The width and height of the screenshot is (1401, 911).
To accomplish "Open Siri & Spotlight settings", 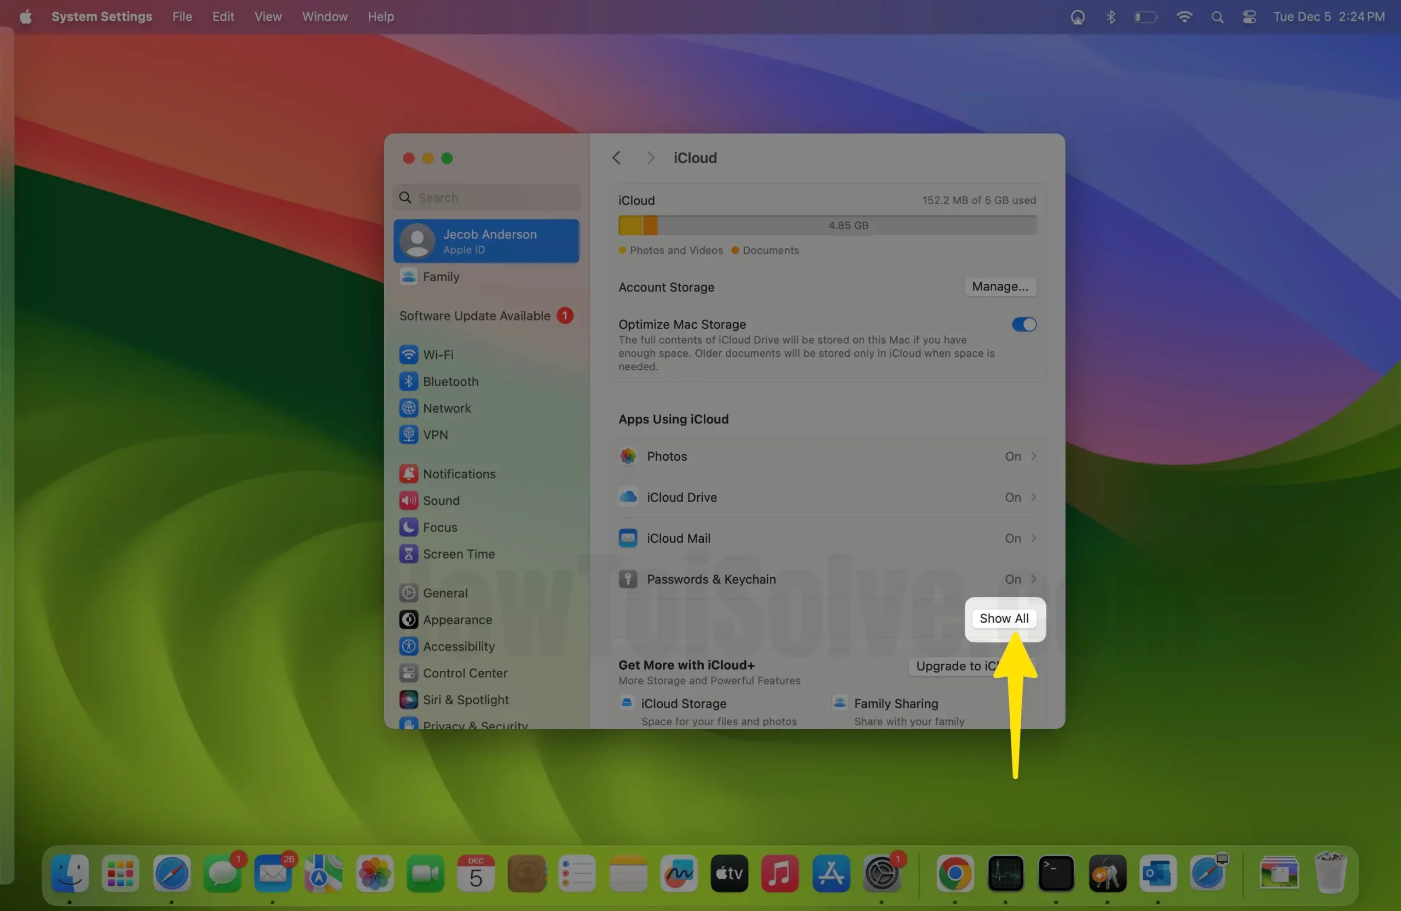I will click(465, 700).
